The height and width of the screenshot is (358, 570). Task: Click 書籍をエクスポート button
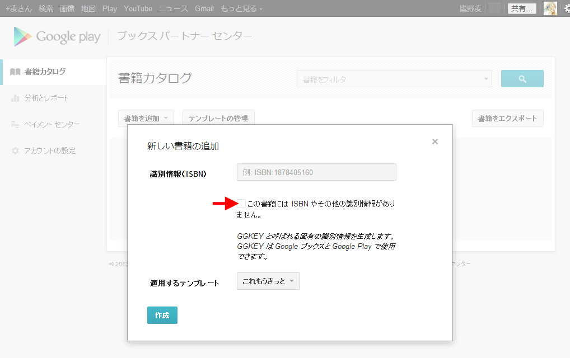pos(507,119)
